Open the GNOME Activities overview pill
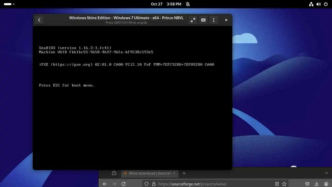 pos(9,4)
